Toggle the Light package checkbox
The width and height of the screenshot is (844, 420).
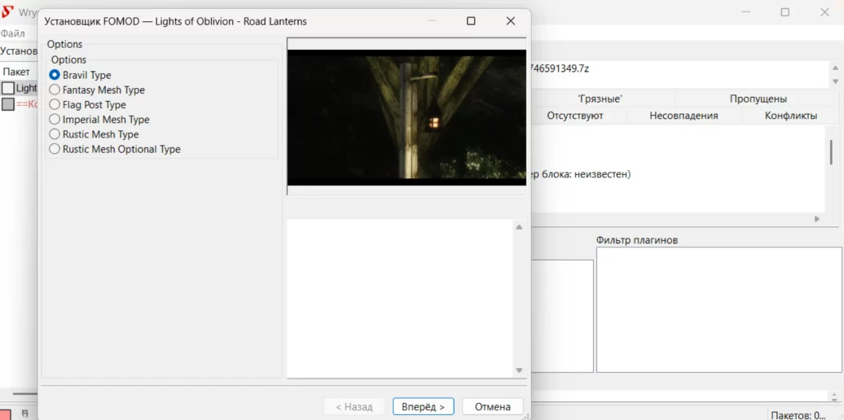tap(8, 88)
